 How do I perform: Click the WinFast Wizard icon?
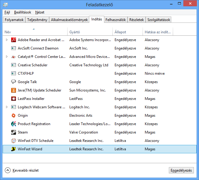(14, 149)
